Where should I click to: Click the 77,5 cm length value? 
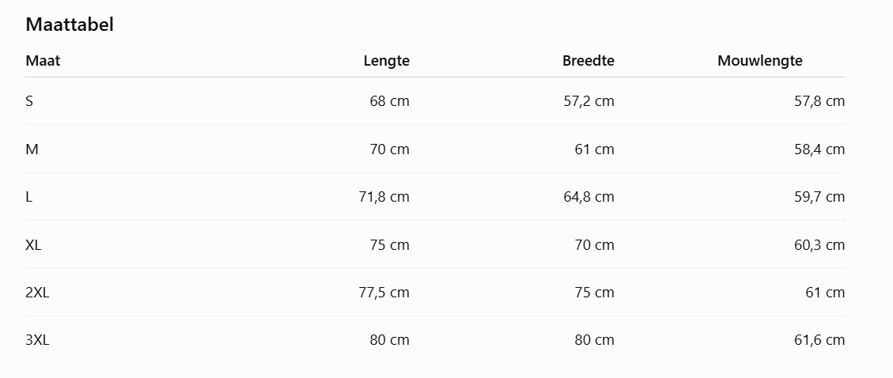click(384, 293)
